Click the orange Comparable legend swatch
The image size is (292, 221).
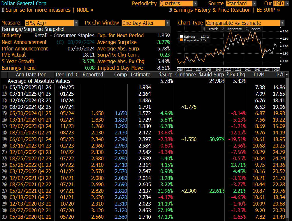pyautogui.click(x=181, y=40)
